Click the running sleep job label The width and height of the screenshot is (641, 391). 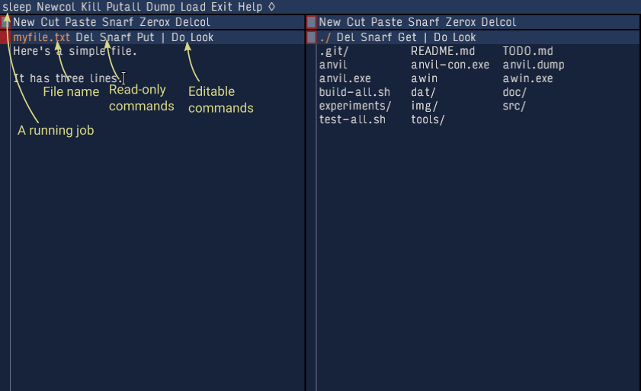17,7
